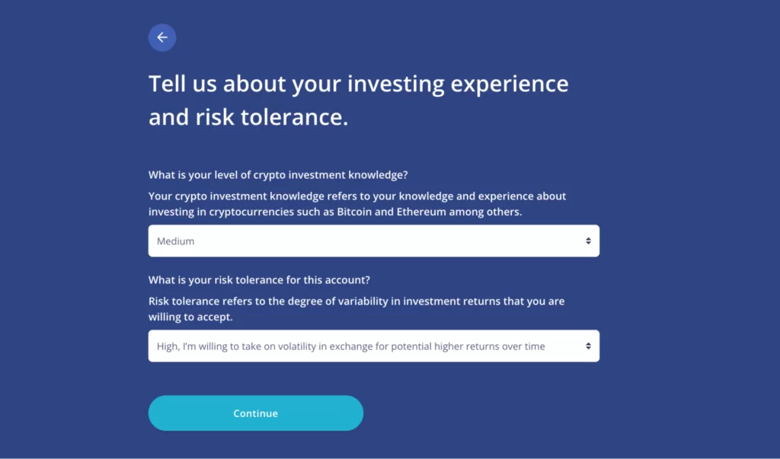Click the risk tolerance description text
Screen dimensions: 780x459
click(356, 308)
